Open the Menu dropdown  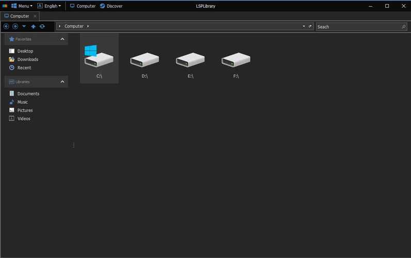[x=22, y=6]
